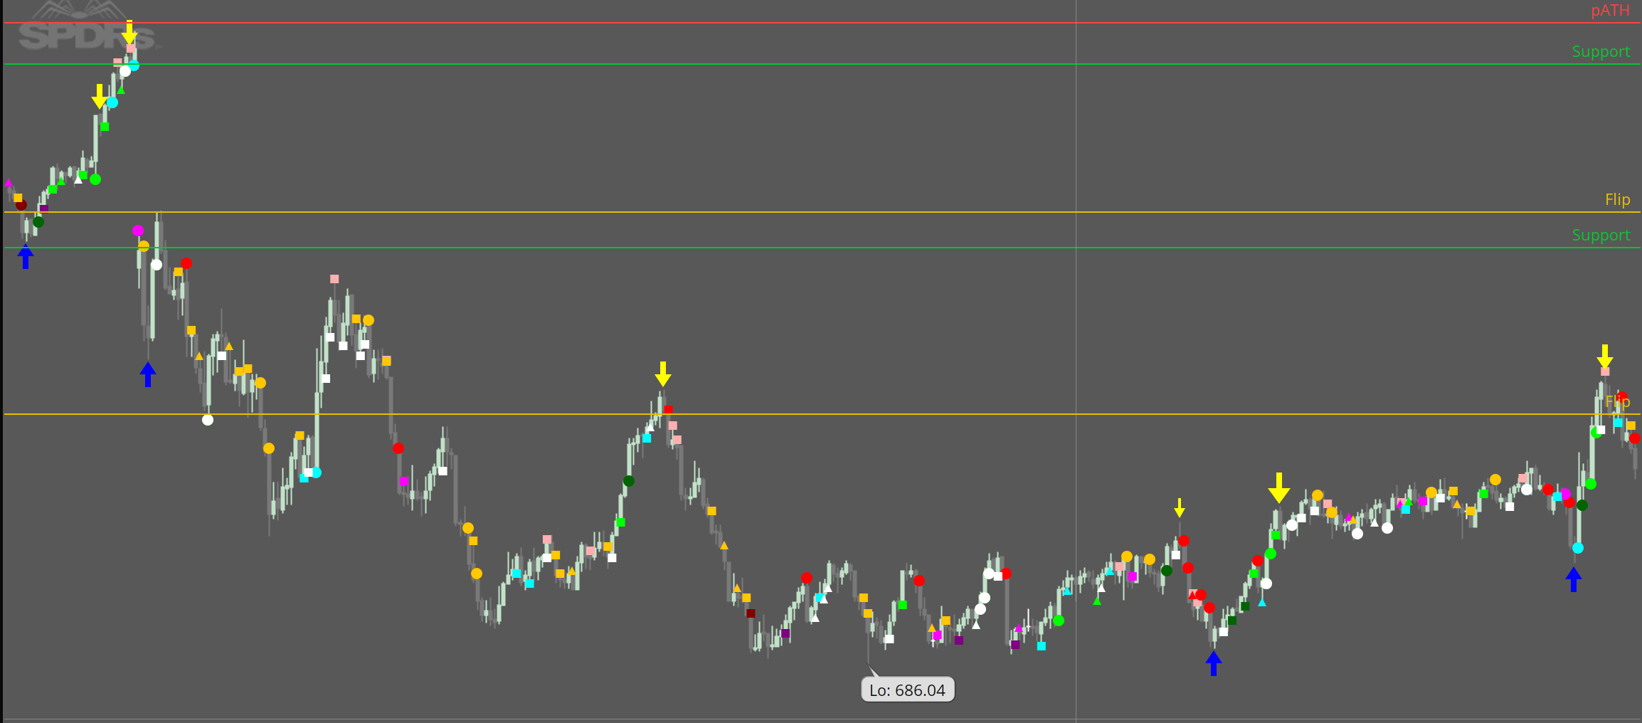Select the upper green Support label

[x=1600, y=52]
